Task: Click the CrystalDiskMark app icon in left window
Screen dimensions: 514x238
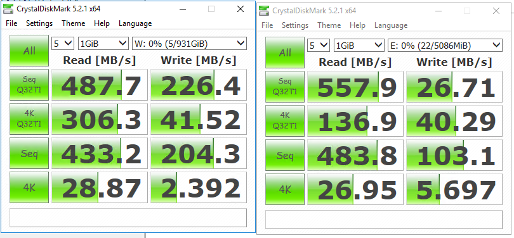Action: tap(8, 9)
